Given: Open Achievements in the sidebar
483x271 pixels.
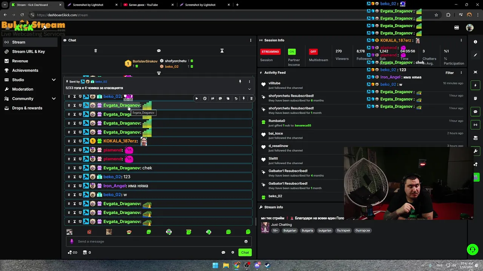Looking at the screenshot, I should click(31, 70).
